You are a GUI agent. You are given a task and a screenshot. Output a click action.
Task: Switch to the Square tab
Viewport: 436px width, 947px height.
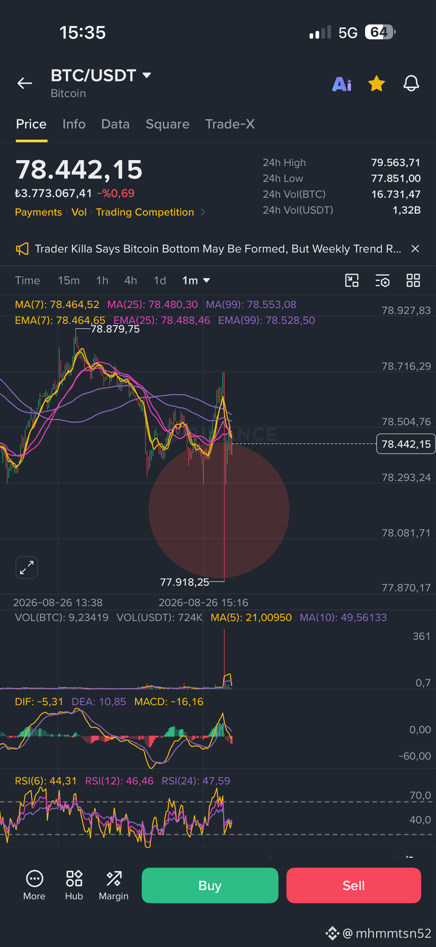(x=168, y=124)
